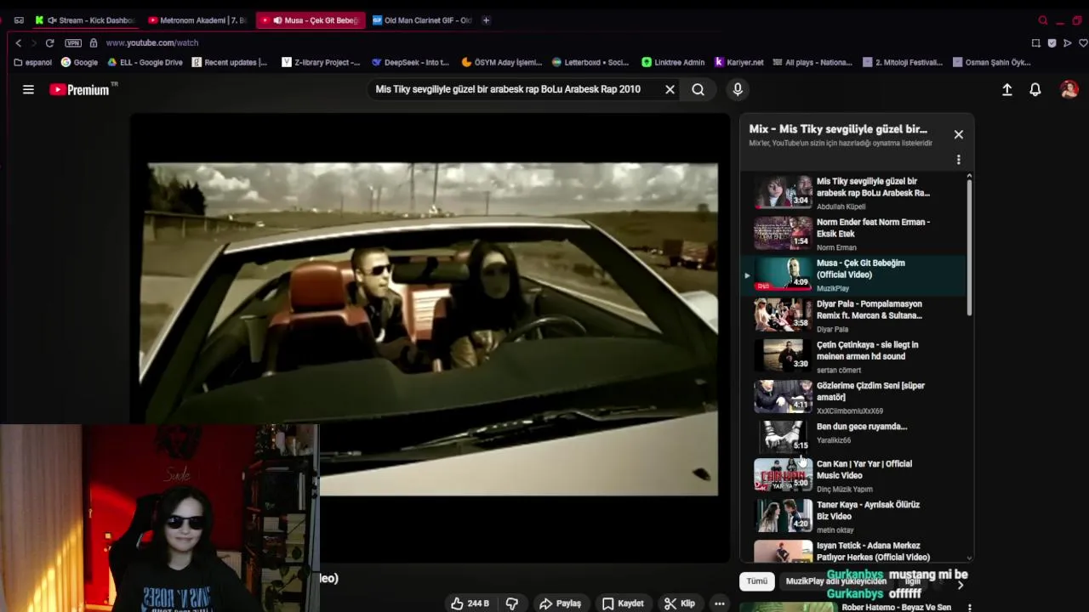The width and height of the screenshot is (1089, 612).
Task: Open the Z-library Project bookmark
Action: (x=321, y=62)
